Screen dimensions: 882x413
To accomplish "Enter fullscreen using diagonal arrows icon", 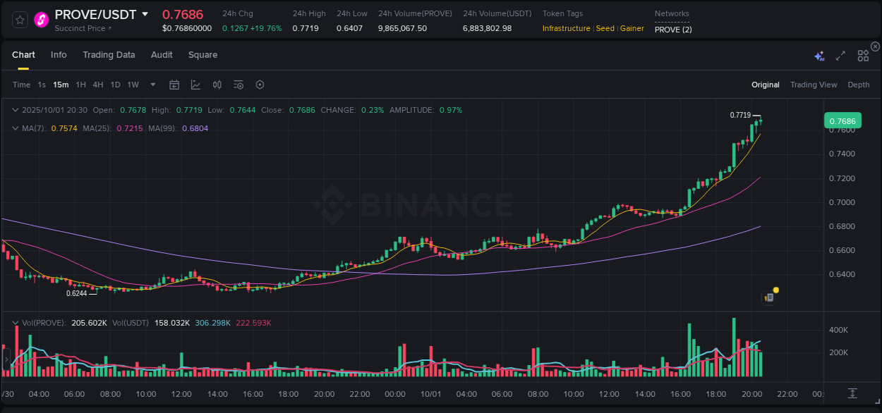I will pyautogui.click(x=840, y=55).
